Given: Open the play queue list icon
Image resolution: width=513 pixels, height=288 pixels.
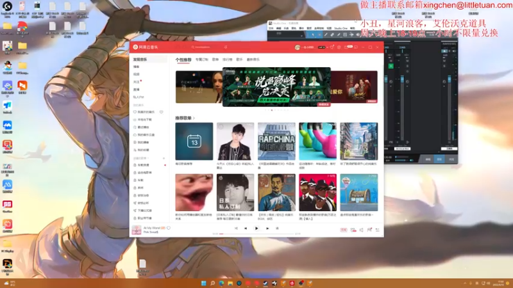Looking at the screenshot, I should [x=378, y=230].
